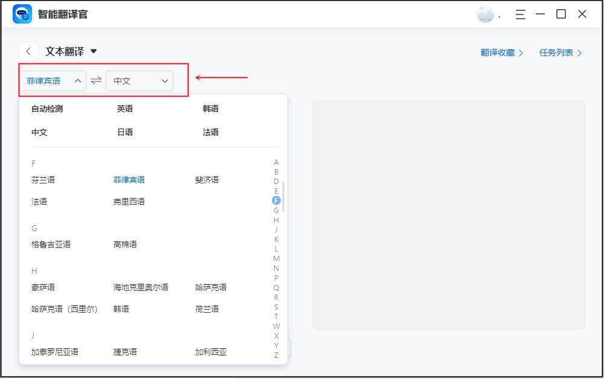Viewport: 604px width, 379px height.
Task: Pick 海地克里奥尔语 from the list
Action: pos(141,287)
